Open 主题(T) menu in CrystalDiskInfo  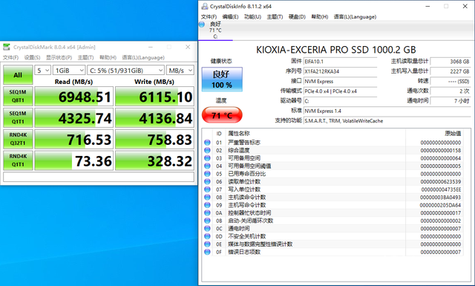(x=275, y=16)
